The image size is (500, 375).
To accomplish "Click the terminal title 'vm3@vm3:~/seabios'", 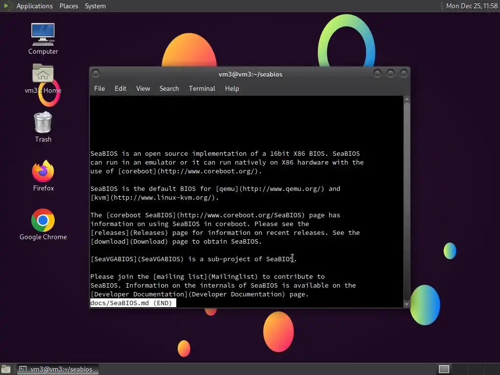I will 250,74.
